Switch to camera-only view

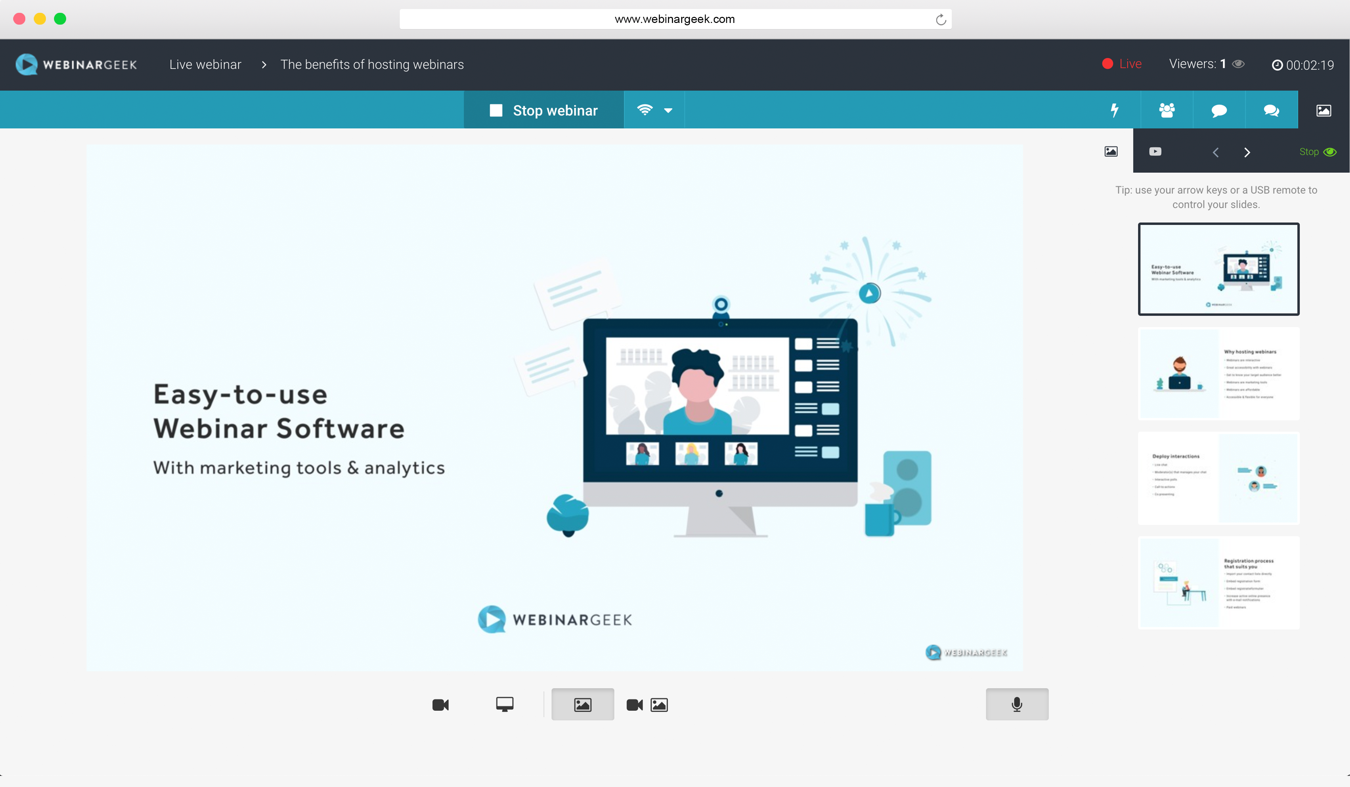pyautogui.click(x=440, y=705)
